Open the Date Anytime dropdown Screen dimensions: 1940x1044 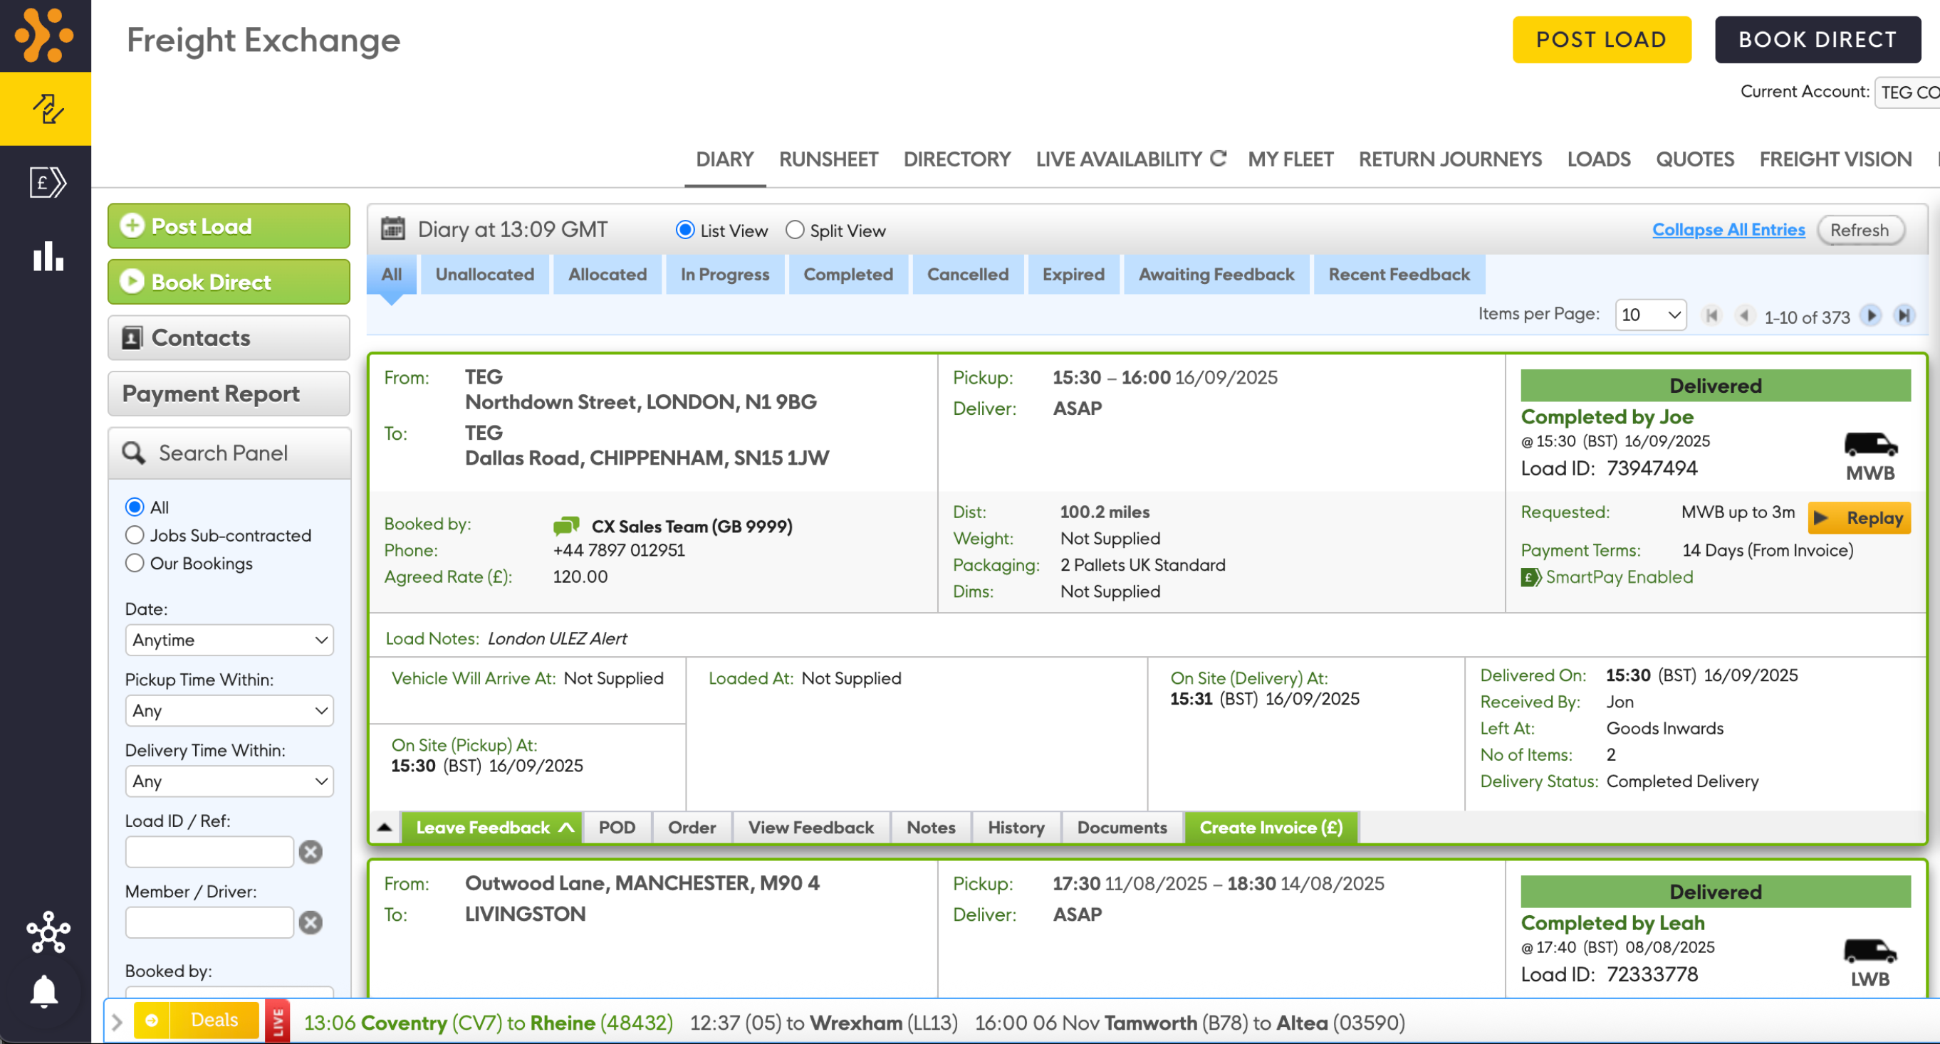229,640
